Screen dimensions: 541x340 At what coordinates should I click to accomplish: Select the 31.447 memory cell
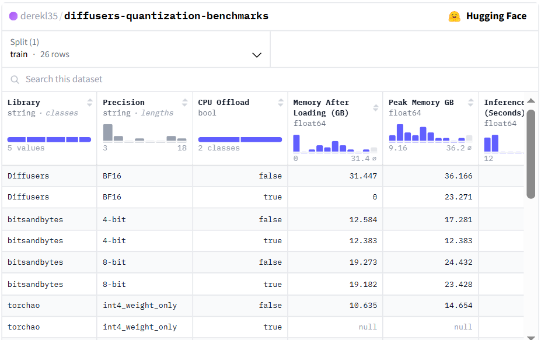click(336, 176)
